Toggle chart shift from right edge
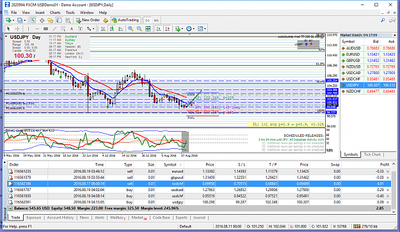The width and height of the screenshot is (400, 232). 167,29
